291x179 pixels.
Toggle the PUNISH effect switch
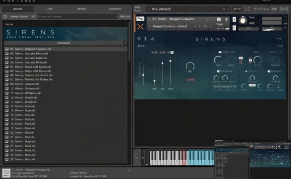pyautogui.click(x=218, y=71)
